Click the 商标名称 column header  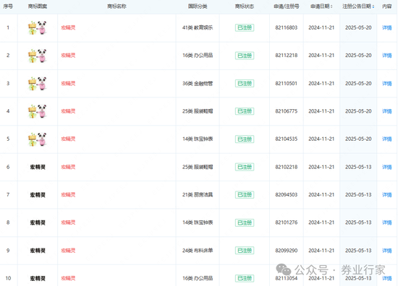(117, 6)
